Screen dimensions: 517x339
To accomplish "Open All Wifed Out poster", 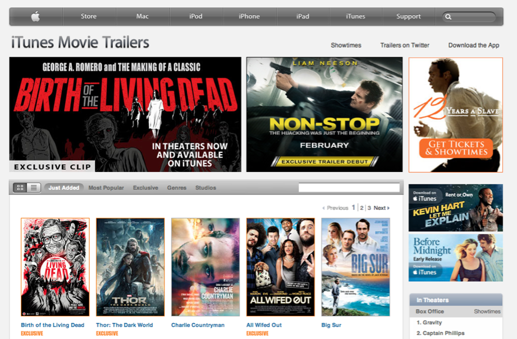I will [x=280, y=267].
